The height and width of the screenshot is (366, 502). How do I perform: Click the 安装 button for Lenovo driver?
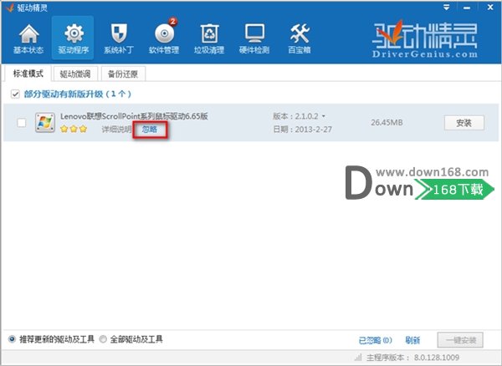click(464, 123)
